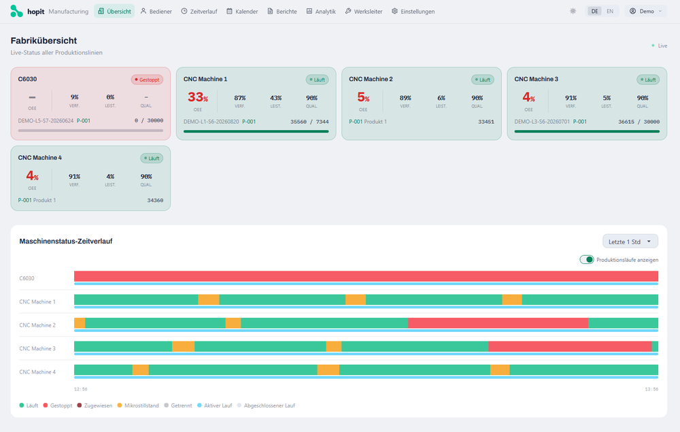The width and height of the screenshot is (680, 432).
Task: Click the Zugewiesen legend entry
Action: (x=95, y=405)
